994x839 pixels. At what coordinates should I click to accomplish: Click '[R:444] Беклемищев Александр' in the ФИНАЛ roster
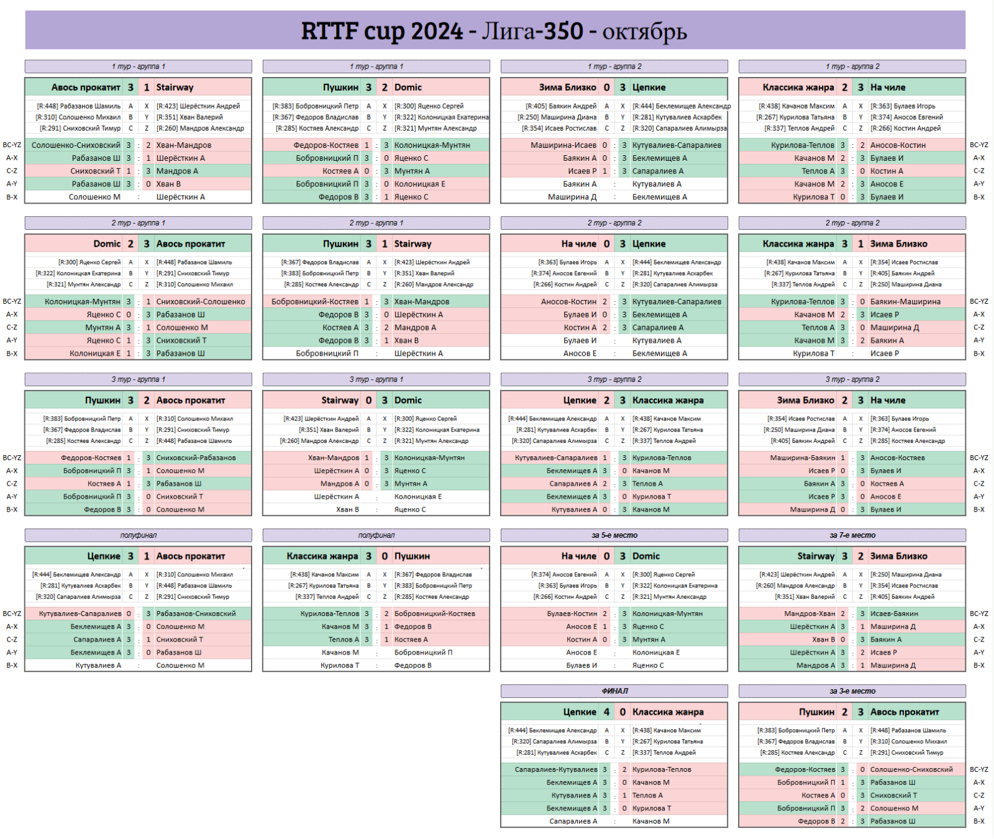552,730
